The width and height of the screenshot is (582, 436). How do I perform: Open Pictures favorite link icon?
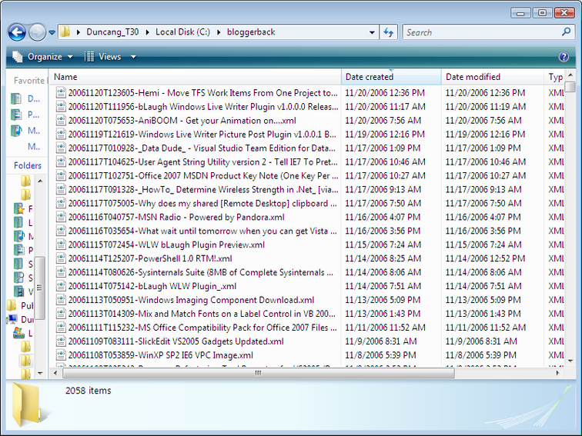pyautogui.click(x=16, y=115)
